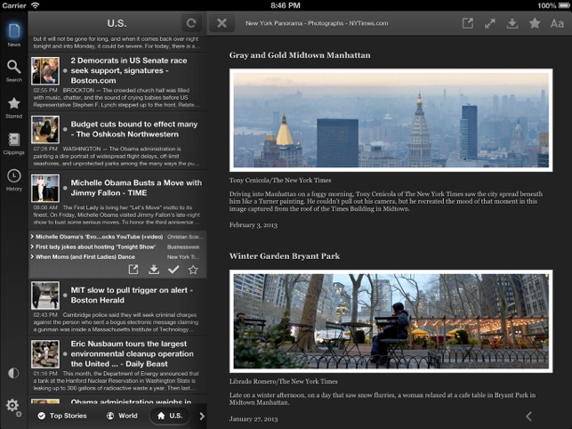Open Starred articles in sidebar
This screenshot has width=572, height=429.
point(14,108)
